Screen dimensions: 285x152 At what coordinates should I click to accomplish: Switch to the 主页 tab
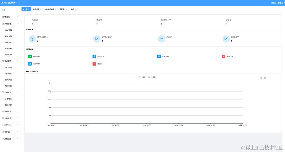pyautogui.click(x=26, y=9)
